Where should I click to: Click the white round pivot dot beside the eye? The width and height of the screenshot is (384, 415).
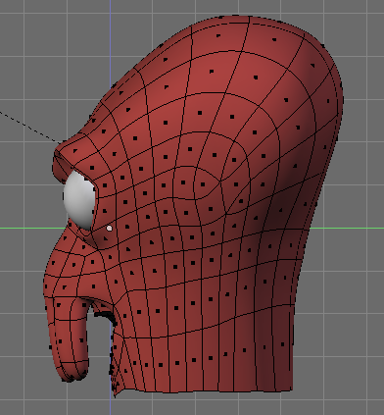(x=110, y=228)
